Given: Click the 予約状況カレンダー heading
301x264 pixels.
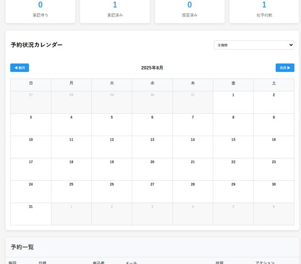Looking at the screenshot, I should 36,45.
